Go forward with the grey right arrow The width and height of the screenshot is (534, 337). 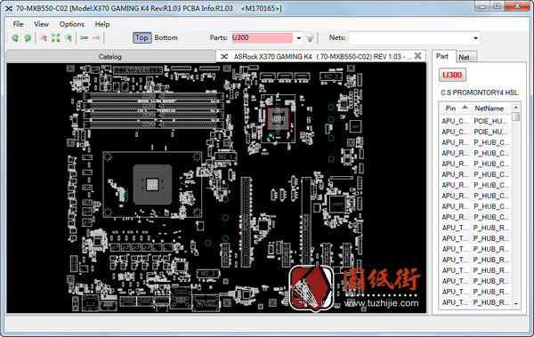[x=96, y=37]
